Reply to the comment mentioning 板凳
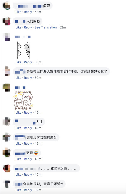This screenshot has height=194, width=126. coord(28,78)
